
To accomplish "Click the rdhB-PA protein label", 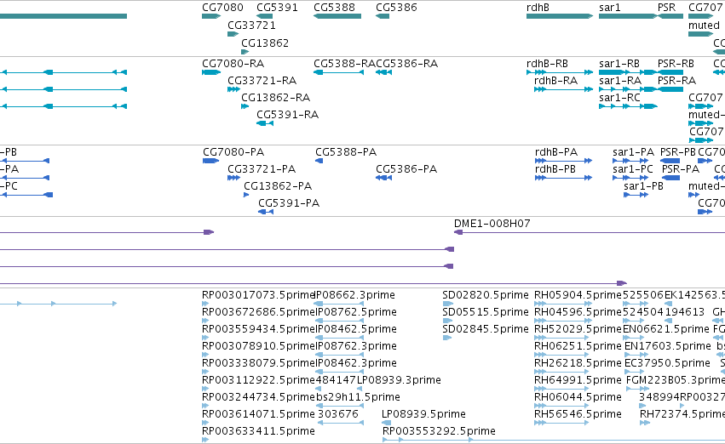I will coord(556,152).
